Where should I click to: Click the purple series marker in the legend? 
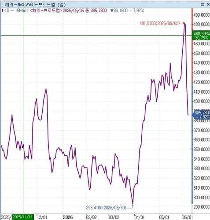coord(3,11)
